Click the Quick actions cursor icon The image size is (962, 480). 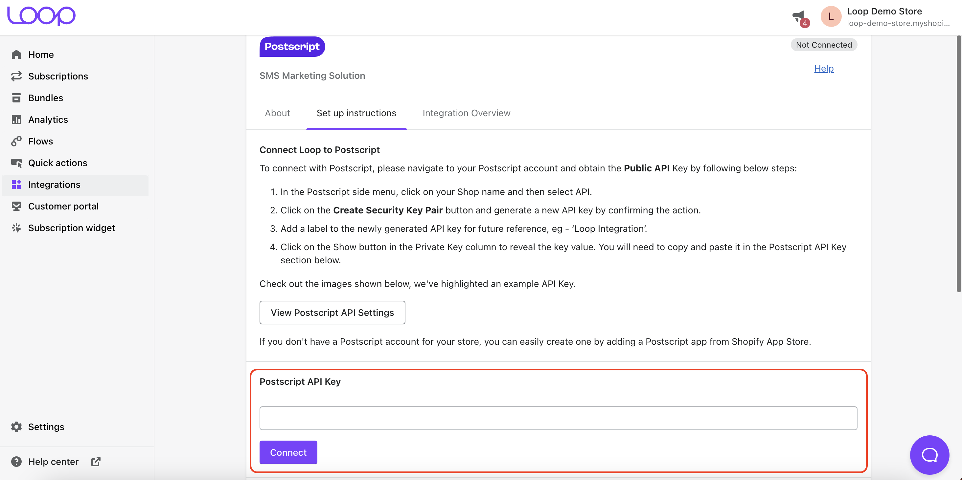click(16, 163)
